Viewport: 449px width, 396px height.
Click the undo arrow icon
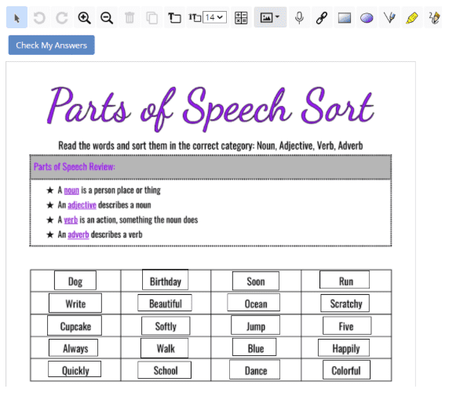39,18
